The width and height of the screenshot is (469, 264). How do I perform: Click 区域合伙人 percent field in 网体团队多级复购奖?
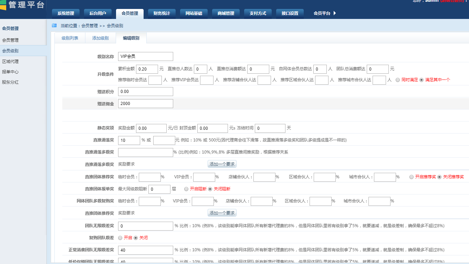(321, 201)
